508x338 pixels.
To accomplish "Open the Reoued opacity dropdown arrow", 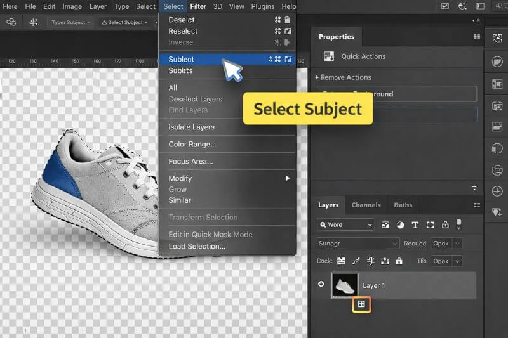I will (x=457, y=244).
